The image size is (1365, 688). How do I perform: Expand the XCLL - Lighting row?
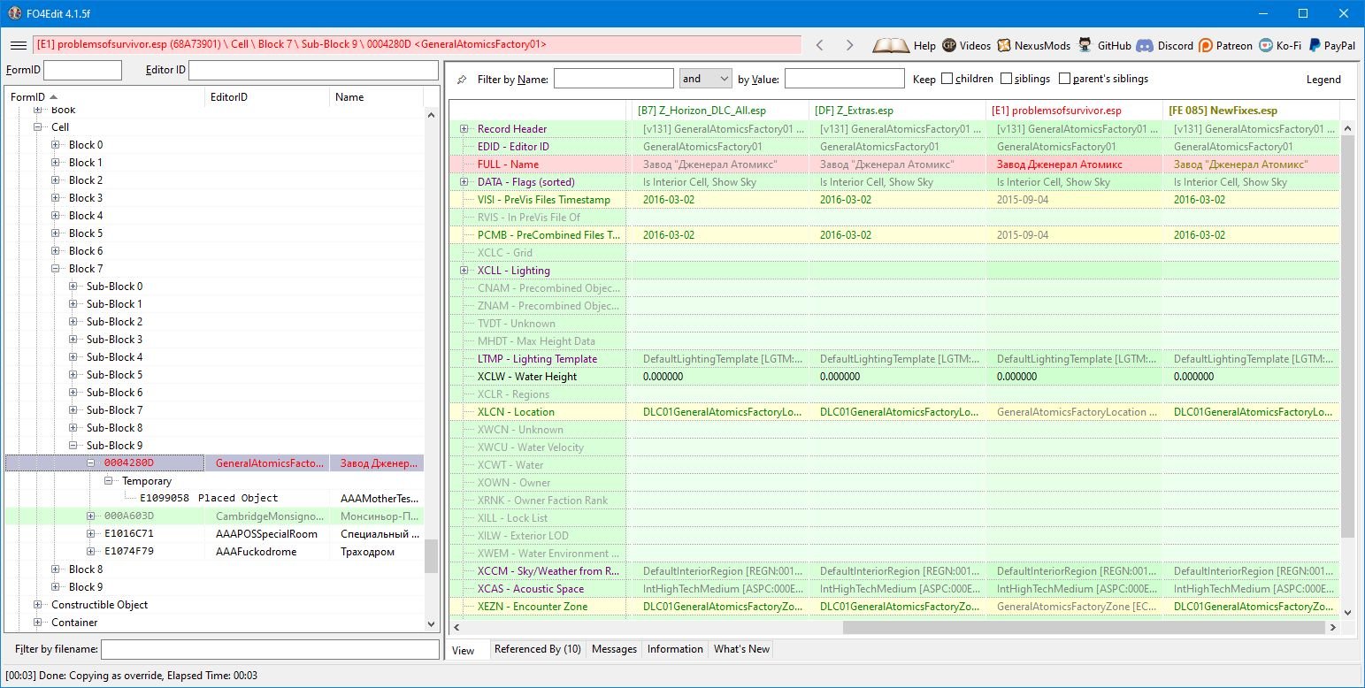[464, 271]
